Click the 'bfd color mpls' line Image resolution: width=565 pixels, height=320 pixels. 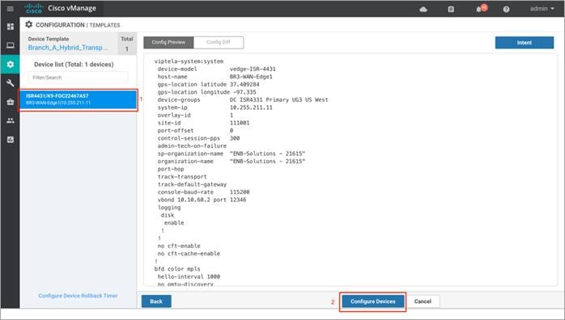(177, 269)
